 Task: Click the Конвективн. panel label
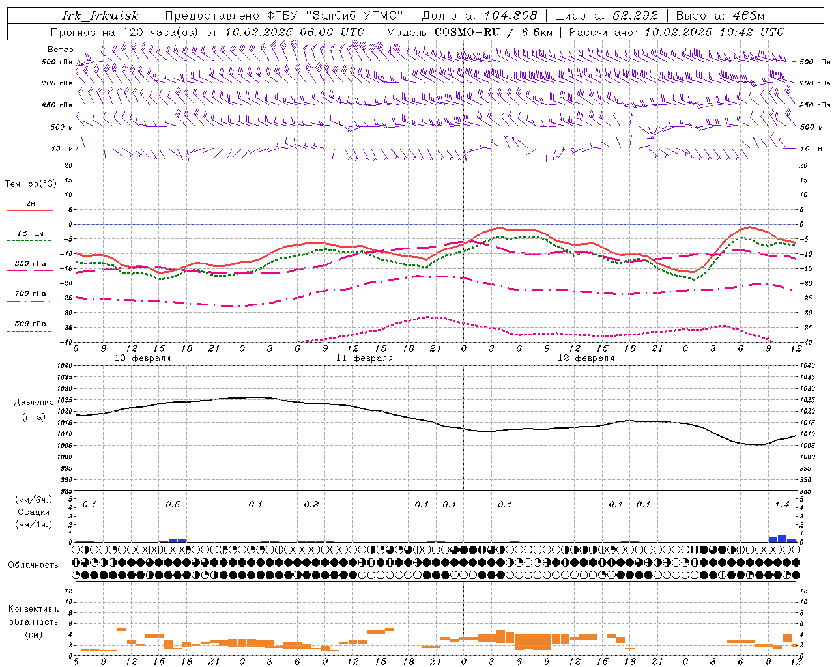pos(33,609)
